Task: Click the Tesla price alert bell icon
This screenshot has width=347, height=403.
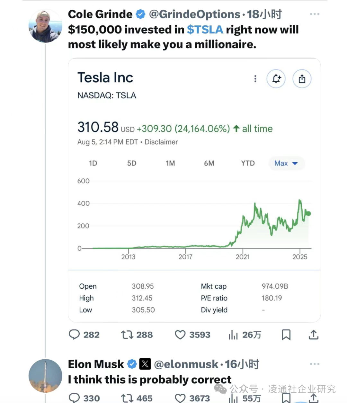Action: click(x=276, y=79)
